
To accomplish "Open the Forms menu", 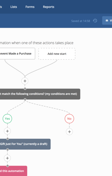I will coord(30,7).
